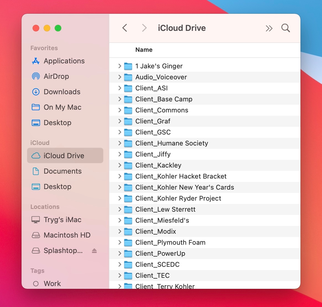Expand the Client_Miesfeld's folder

pos(120,220)
